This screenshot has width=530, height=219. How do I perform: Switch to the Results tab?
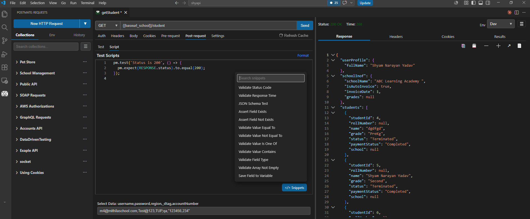[500, 36]
